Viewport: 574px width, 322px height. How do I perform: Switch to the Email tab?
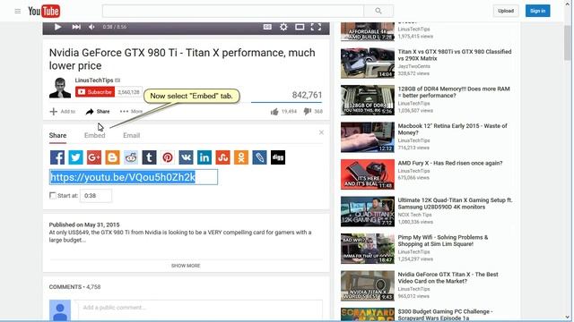132,135
